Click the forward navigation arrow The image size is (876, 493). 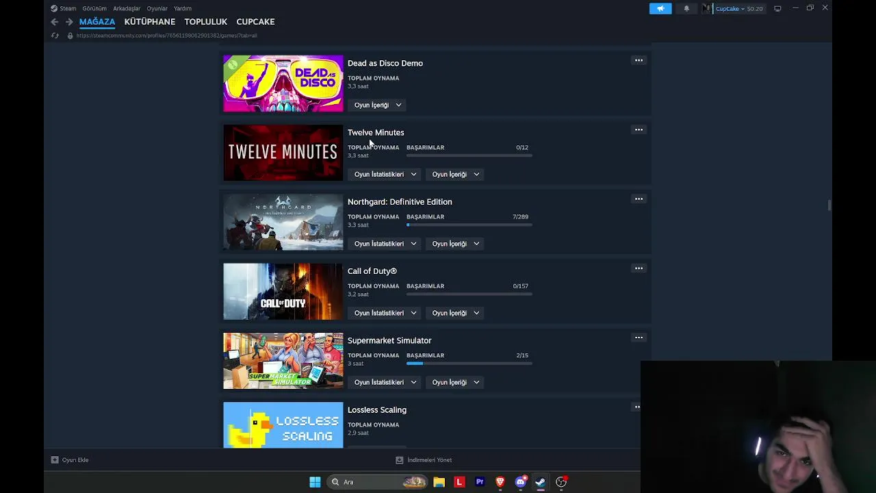click(x=69, y=22)
